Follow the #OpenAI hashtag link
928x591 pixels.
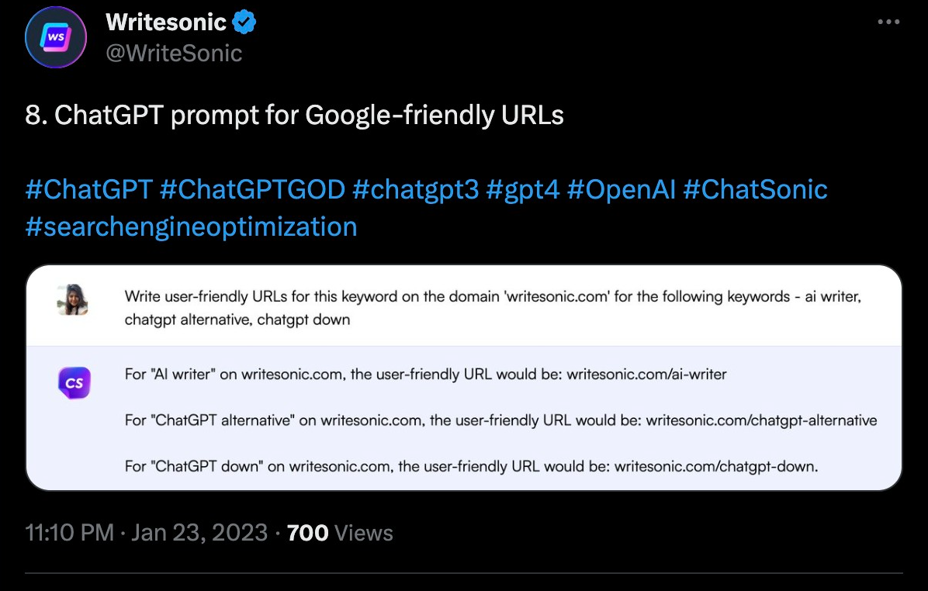622,189
